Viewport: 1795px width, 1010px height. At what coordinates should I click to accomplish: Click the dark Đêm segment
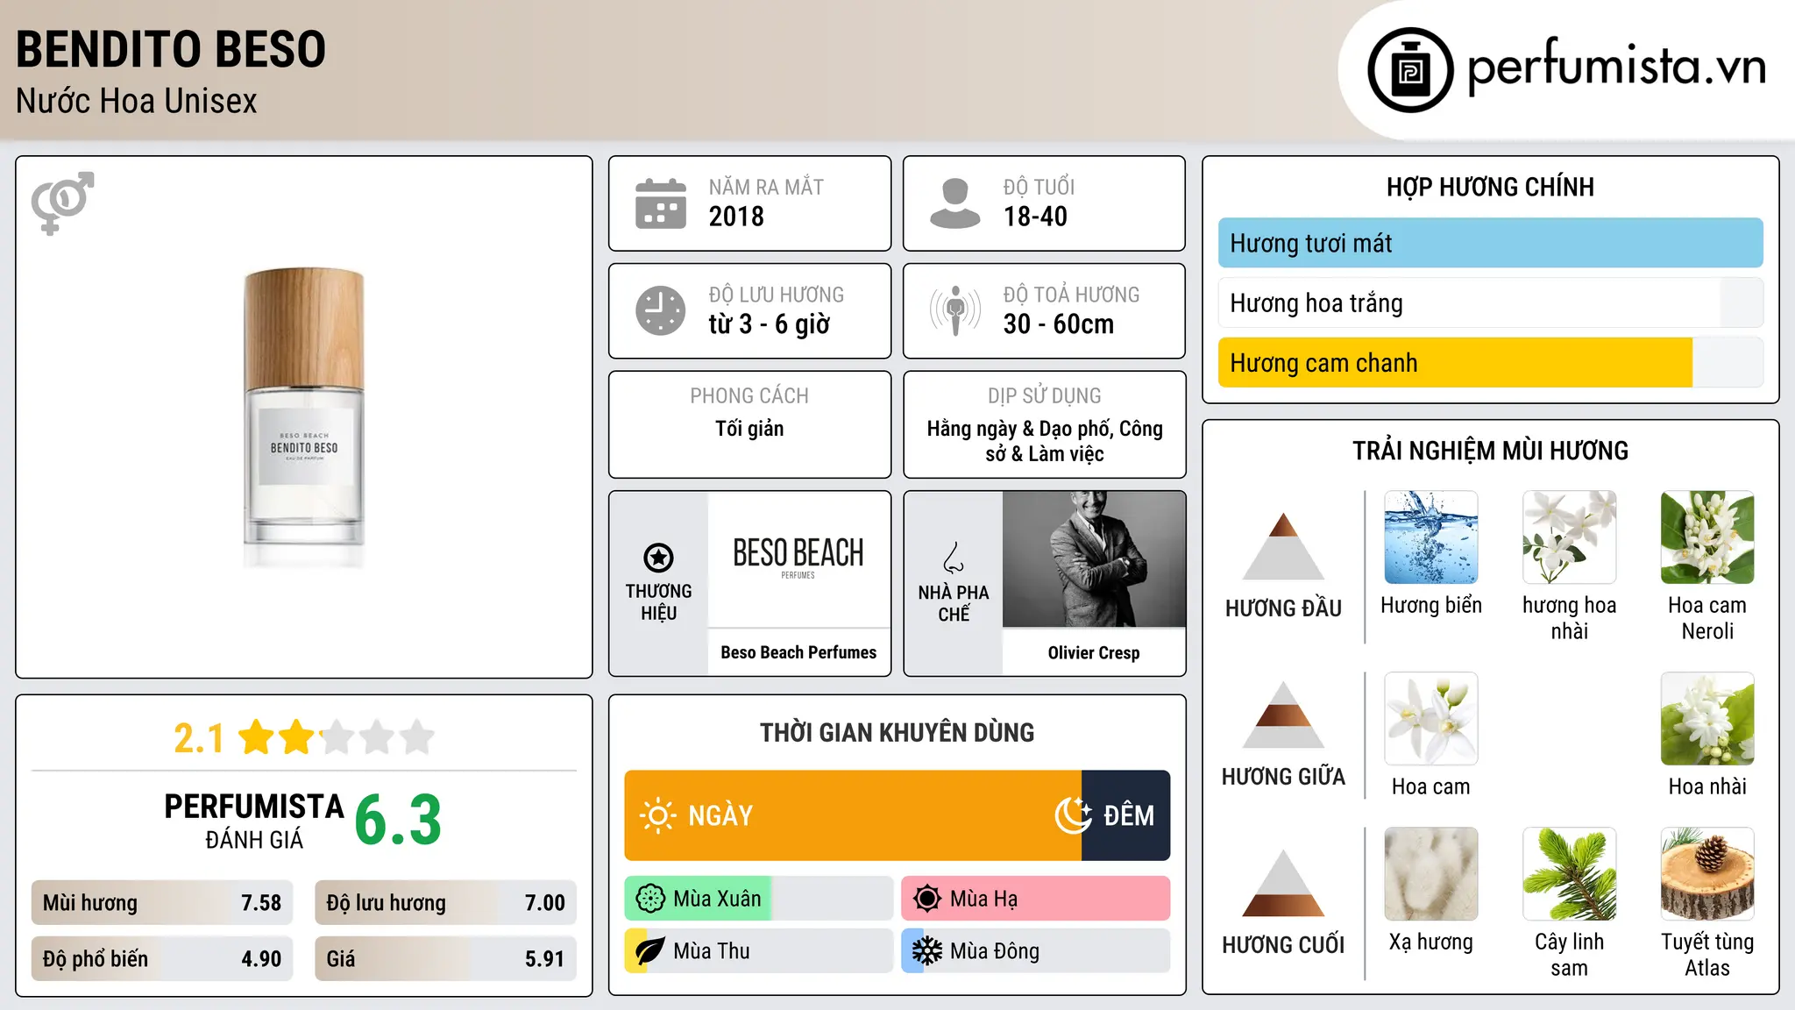[1126, 815]
